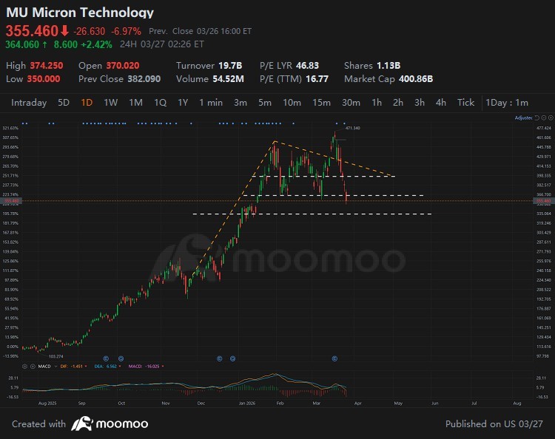Click the red arrow next to DIF value
The width and height of the screenshot is (555, 439).
[x=86, y=366]
